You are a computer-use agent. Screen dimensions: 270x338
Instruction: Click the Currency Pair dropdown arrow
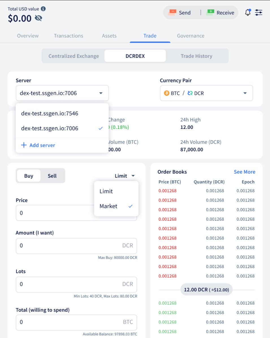pyautogui.click(x=245, y=93)
